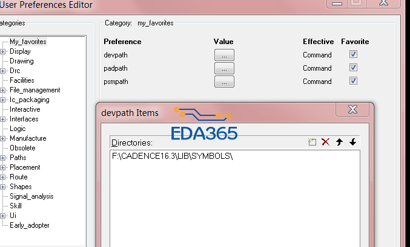The height and width of the screenshot is (247, 410).
Task: Click the padpath preference name
Action: [115, 68]
